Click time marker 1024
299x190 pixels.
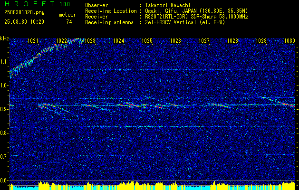click(118, 40)
